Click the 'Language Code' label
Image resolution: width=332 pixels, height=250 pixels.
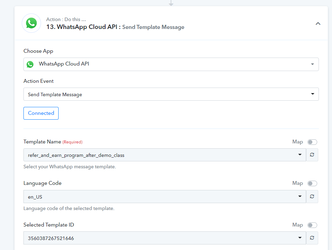pos(42,183)
